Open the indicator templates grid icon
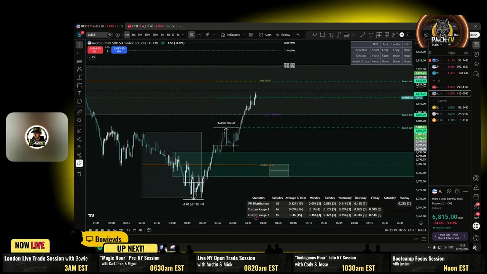Viewport: 487px width, 274px height. point(251,35)
